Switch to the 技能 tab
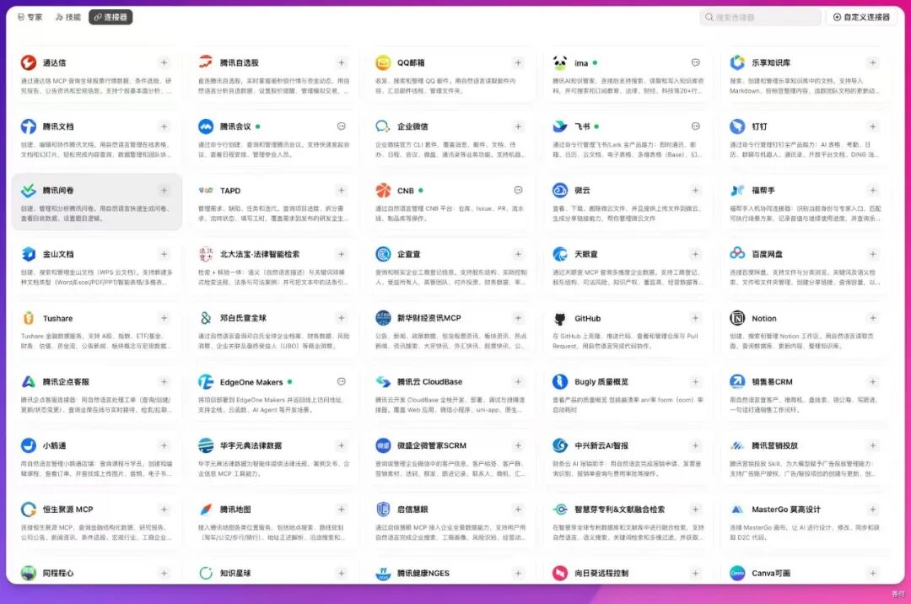Viewport: 911px width, 604px height. pos(68,18)
